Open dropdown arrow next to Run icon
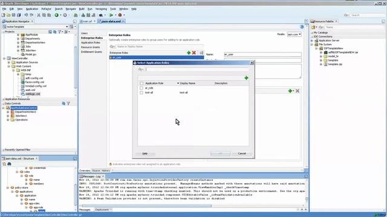 pyautogui.click(x=115, y=15)
